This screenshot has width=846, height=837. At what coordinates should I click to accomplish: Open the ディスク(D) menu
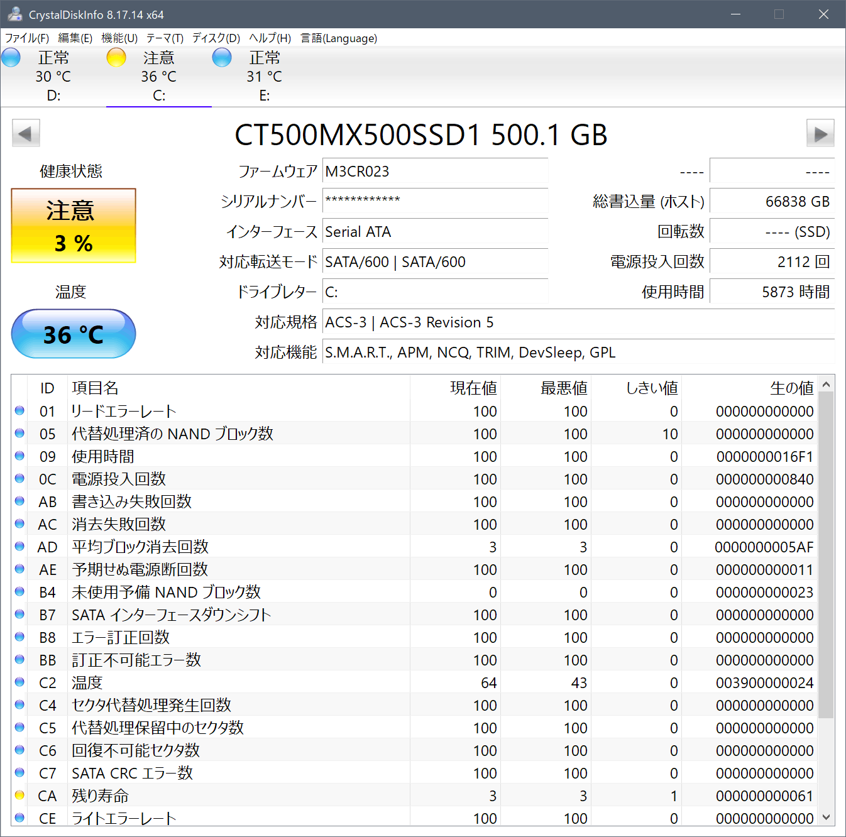pos(216,38)
